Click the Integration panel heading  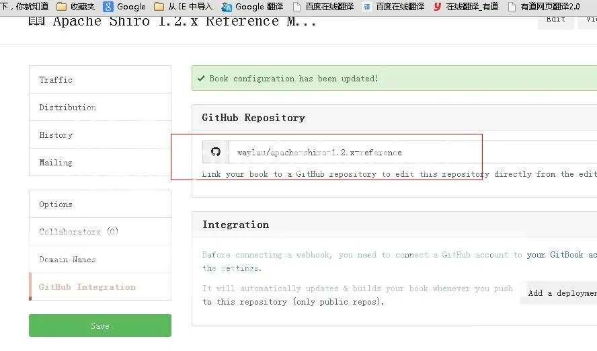point(236,225)
